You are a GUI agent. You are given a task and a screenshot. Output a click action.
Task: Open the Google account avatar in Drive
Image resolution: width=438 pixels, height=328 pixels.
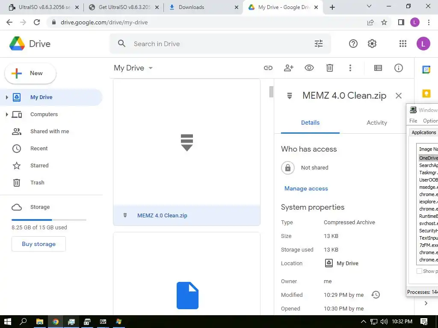(x=423, y=44)
